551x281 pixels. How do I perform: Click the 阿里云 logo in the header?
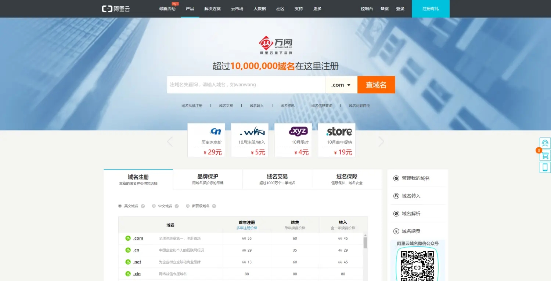coord(116,9)
